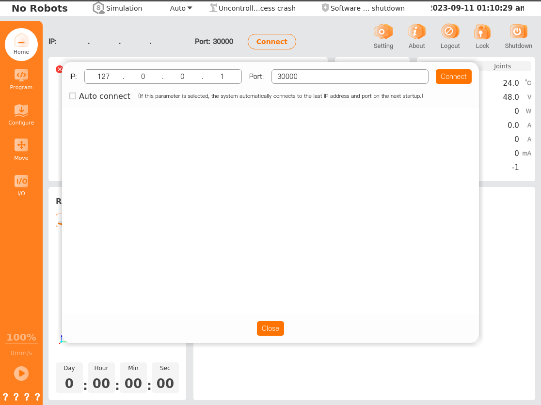Open the Move sidebar icon
Viewport: 541px width, 405px height.
pos(21,145)
